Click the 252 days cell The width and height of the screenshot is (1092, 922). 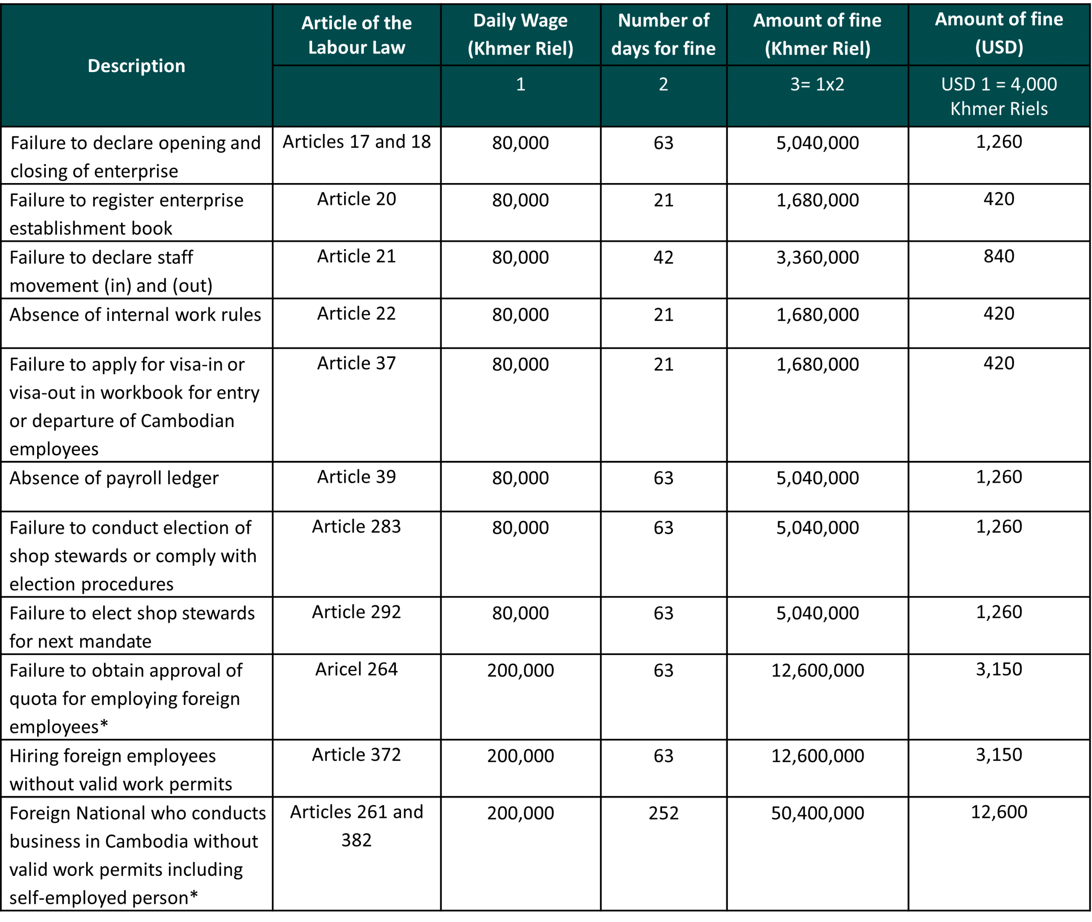point(663,813)
